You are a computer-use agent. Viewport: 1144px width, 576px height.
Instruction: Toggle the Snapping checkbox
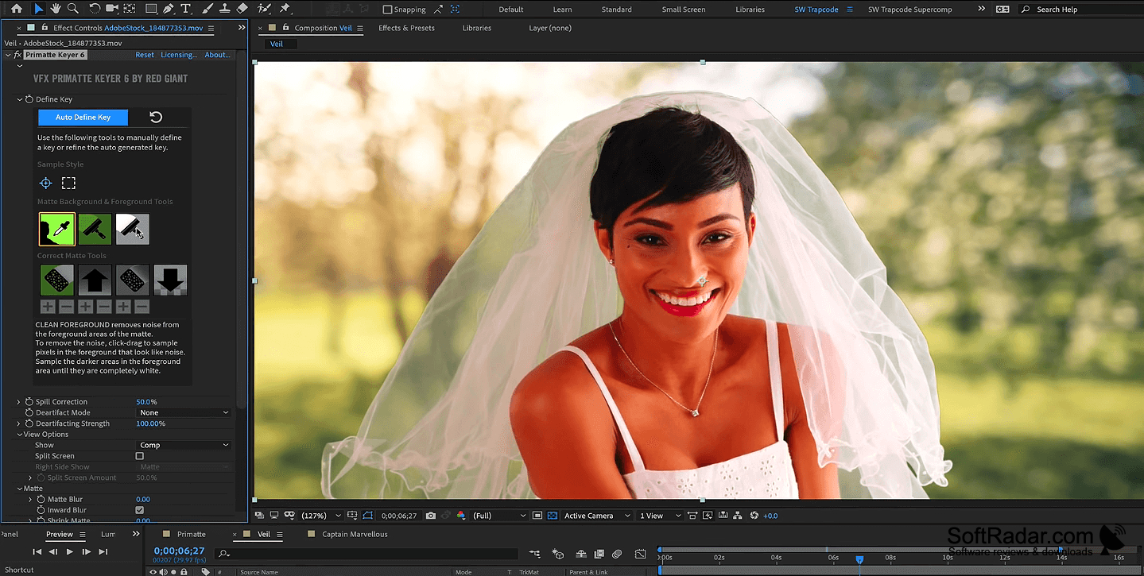[387, 10]
